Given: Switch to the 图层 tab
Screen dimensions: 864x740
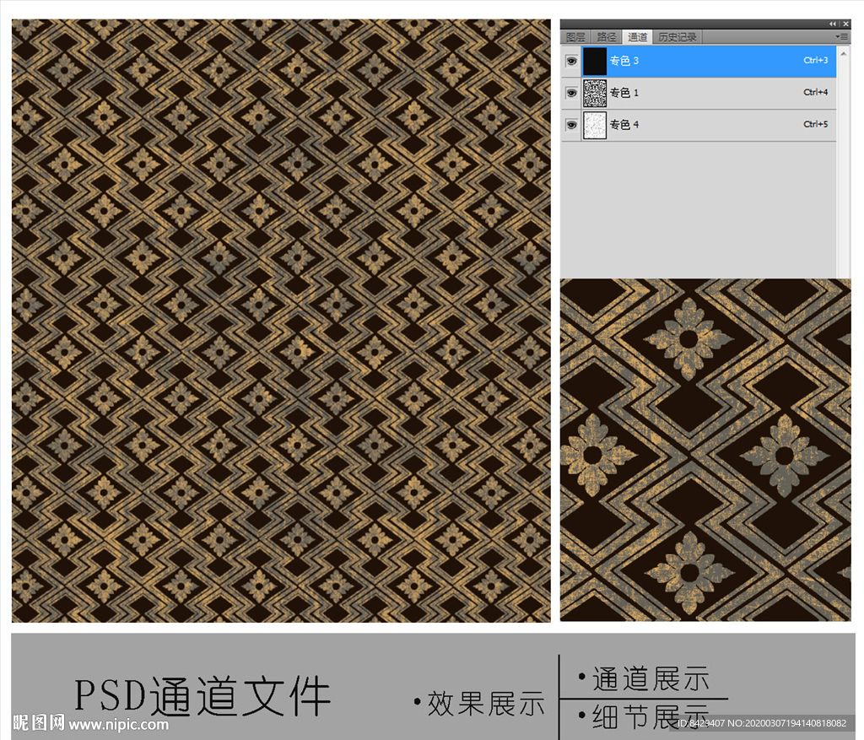Looking at the screenshot, I should (575, 37).
